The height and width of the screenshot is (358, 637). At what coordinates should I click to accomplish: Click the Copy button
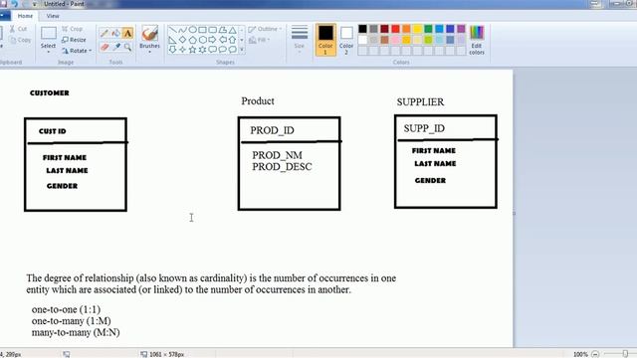coord(20,40)
